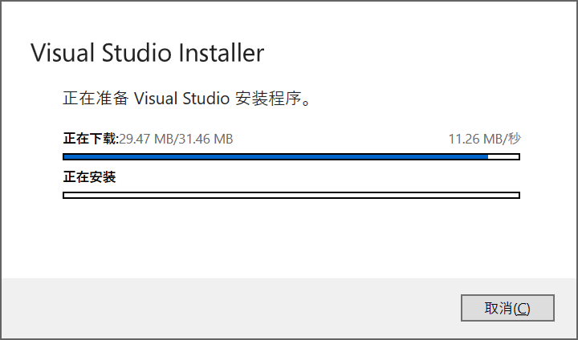Viewport: 578px width, 340px height.
Task: Click Visual Studio in the status message
Action: point(183,99)
